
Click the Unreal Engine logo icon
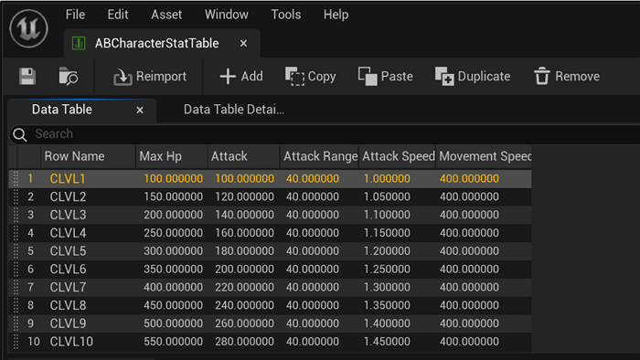click(x=29, y=28)
